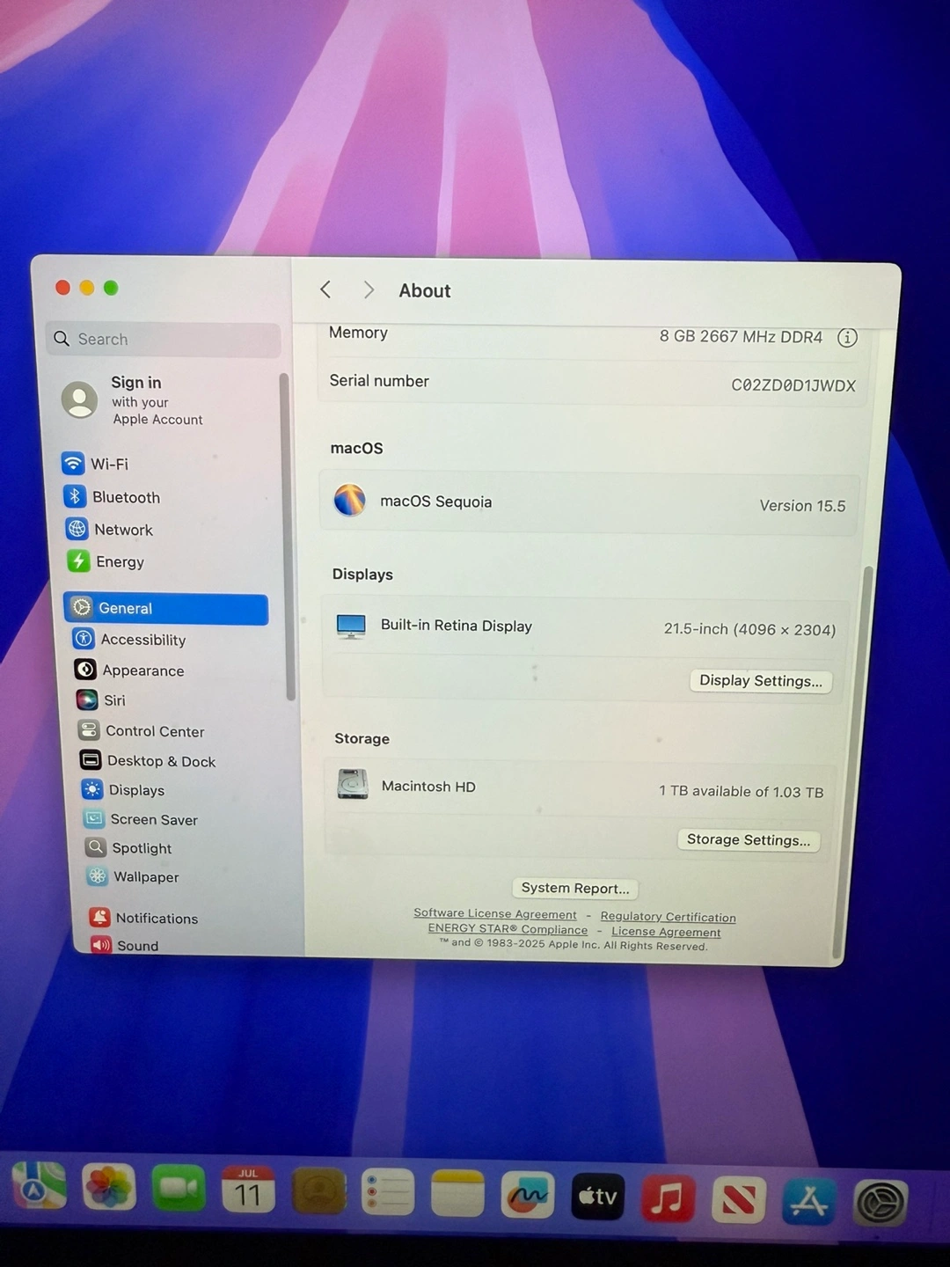950x1267 pixels.
Task: Click the macOS Sequoia icon
Action: [x=349, y=501]
